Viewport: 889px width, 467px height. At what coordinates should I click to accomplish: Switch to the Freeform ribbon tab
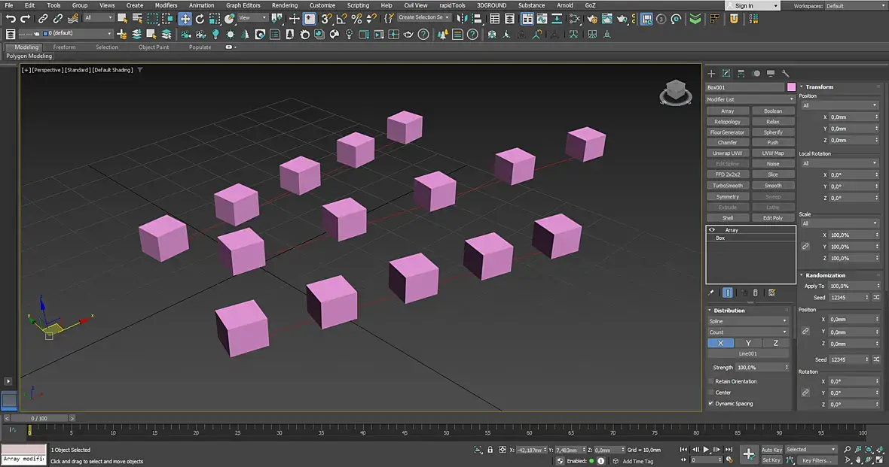(64, 47)
